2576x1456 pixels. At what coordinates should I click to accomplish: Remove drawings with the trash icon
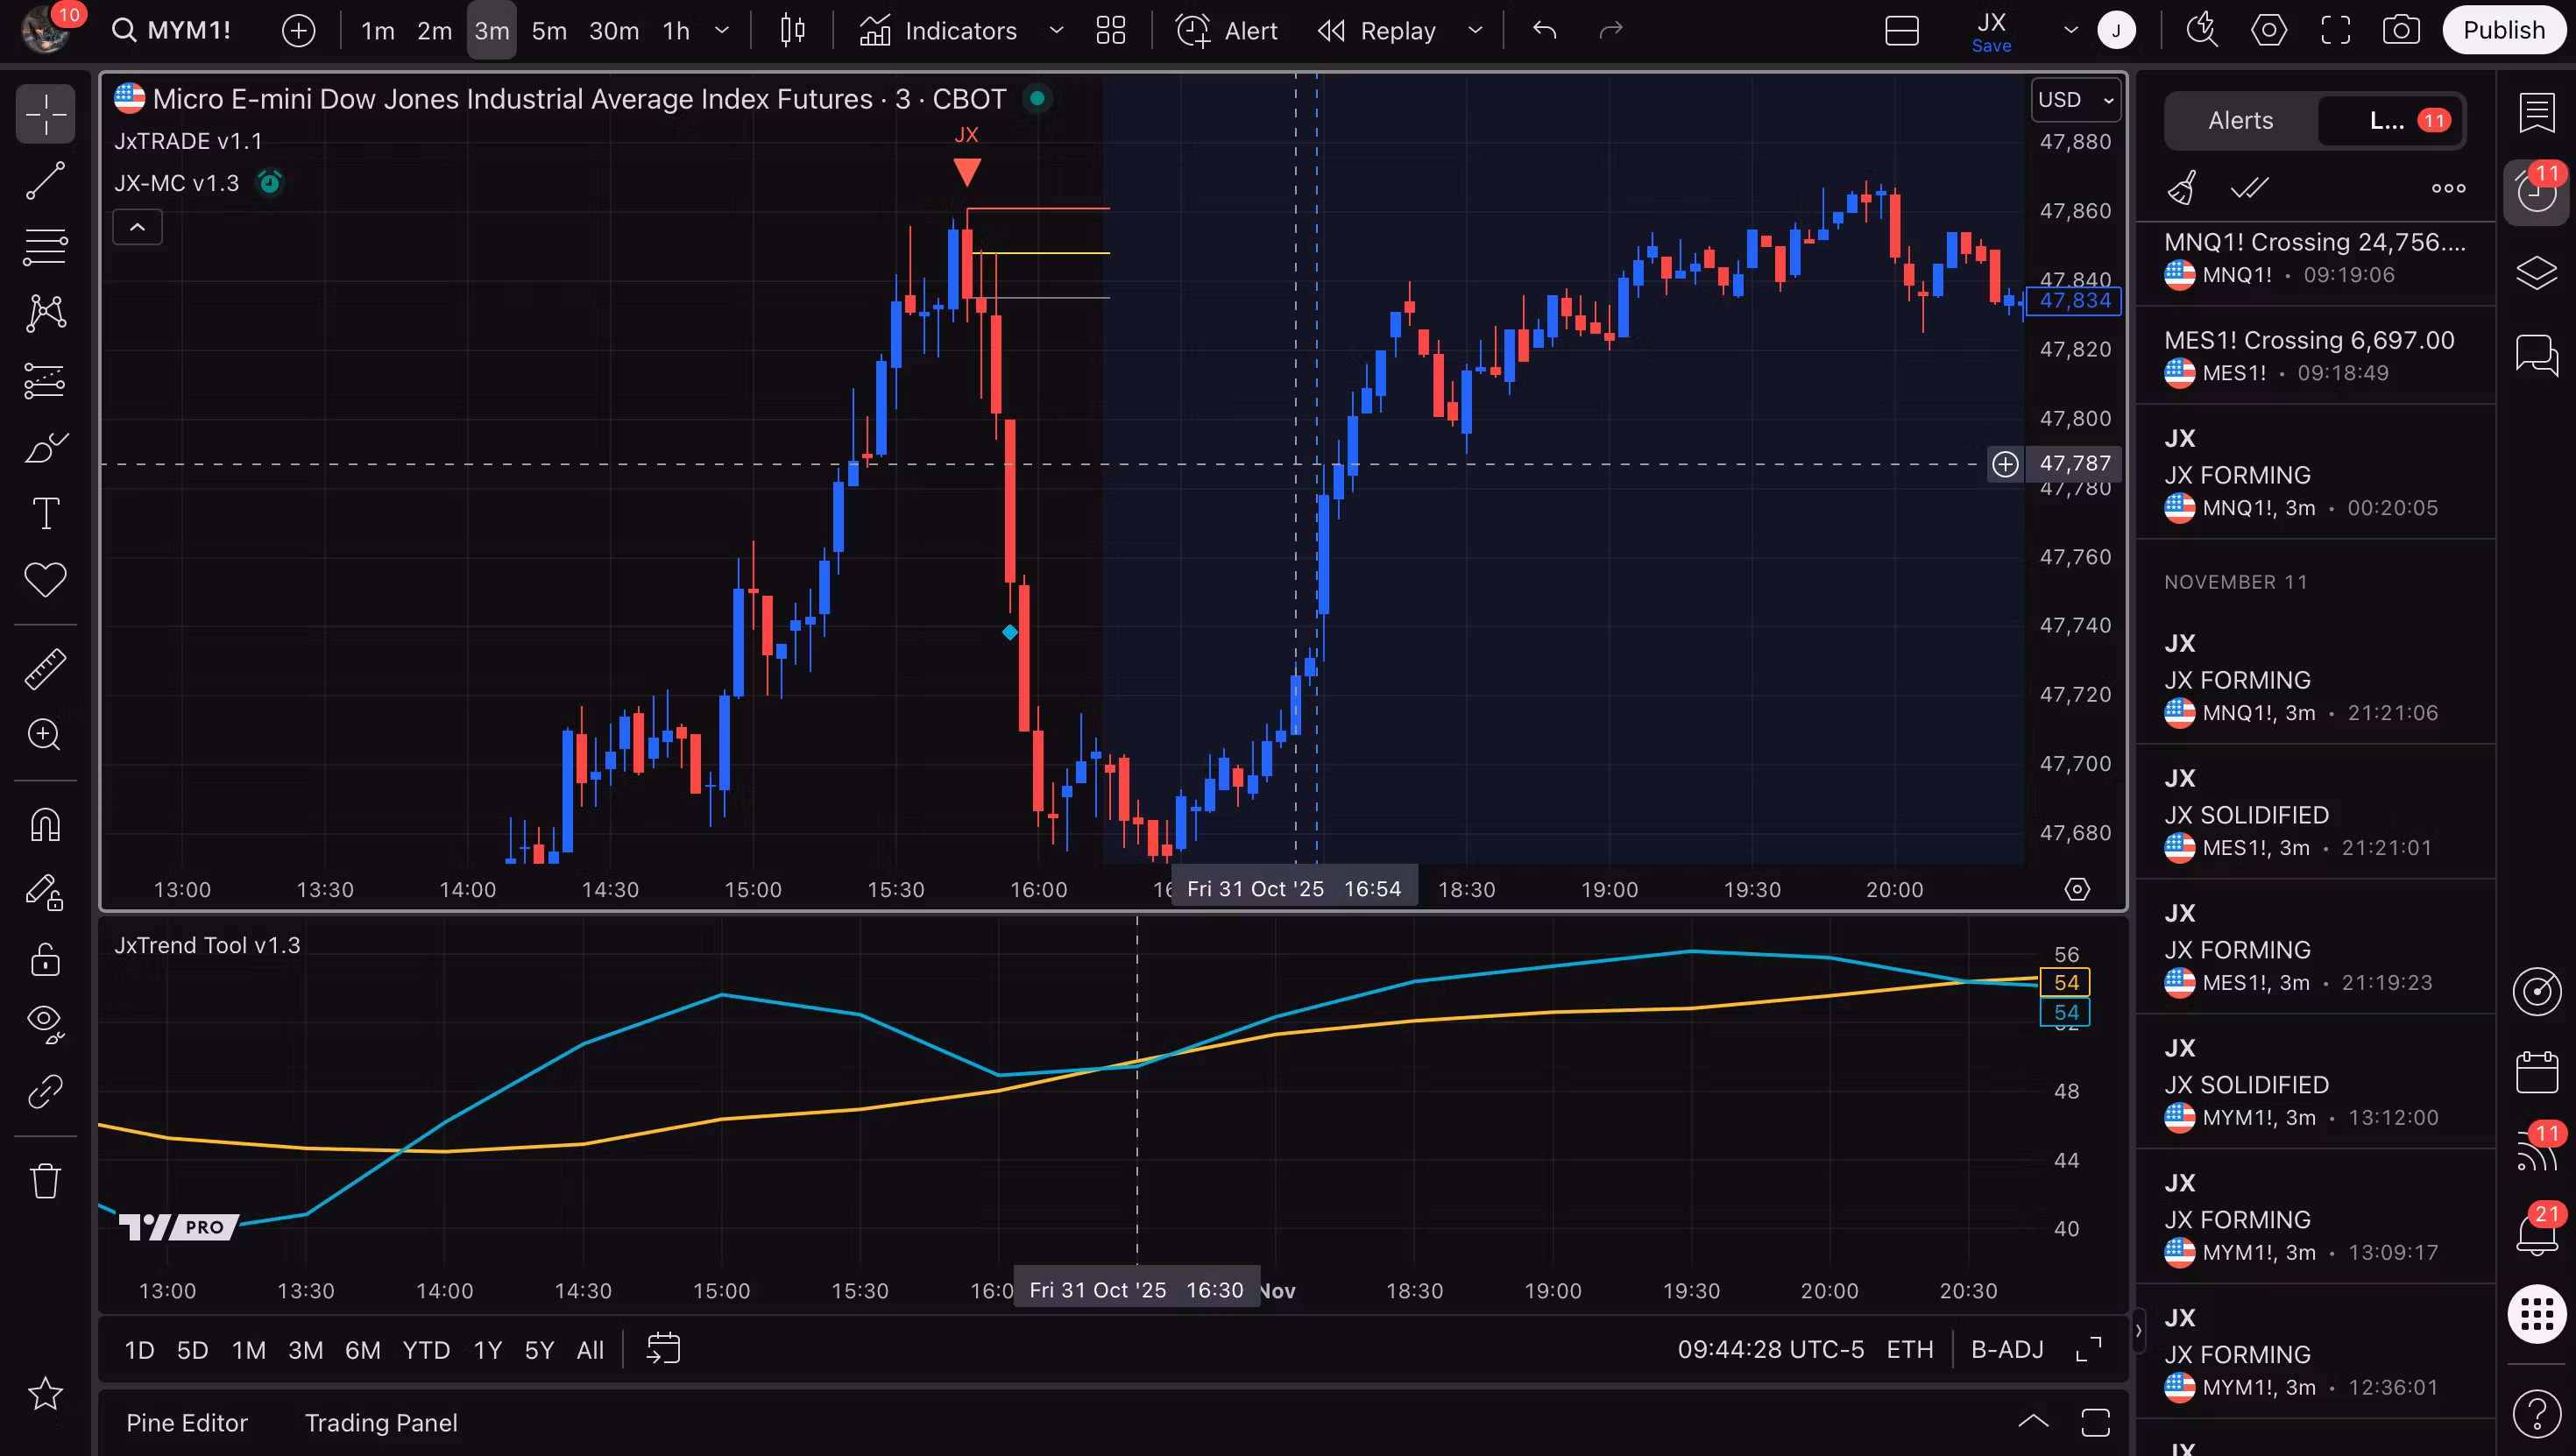coord(45,1181)
